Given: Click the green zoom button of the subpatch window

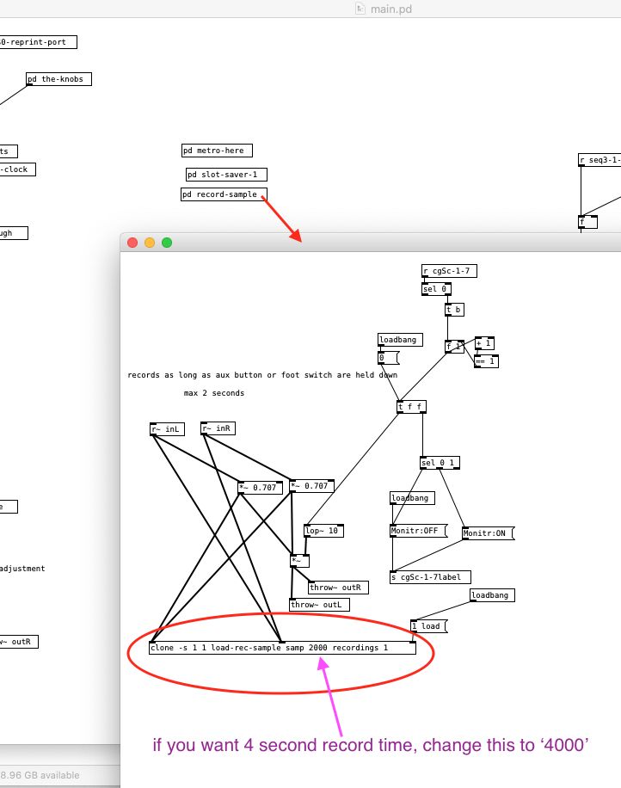Looking at the screenshot, I should (167, 243).
